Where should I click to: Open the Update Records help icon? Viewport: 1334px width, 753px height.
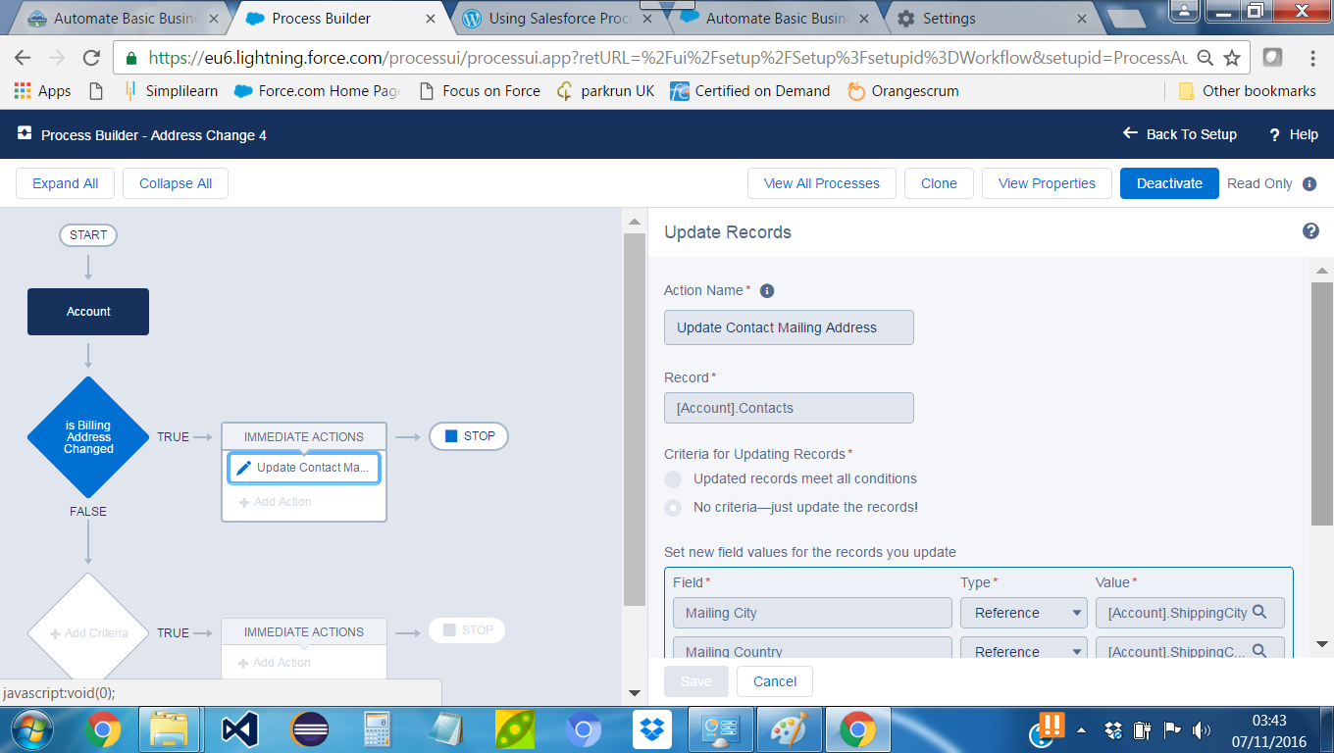pos(1310,231)
